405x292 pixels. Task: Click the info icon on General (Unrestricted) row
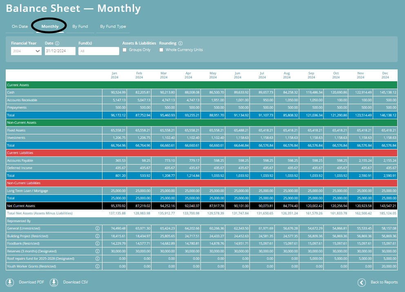[97, 229]
